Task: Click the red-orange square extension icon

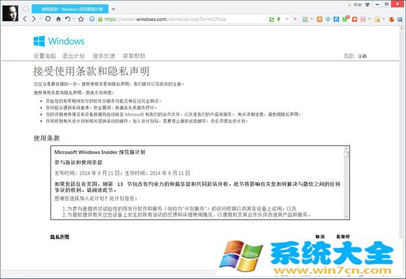Action: tap(355, 20)
